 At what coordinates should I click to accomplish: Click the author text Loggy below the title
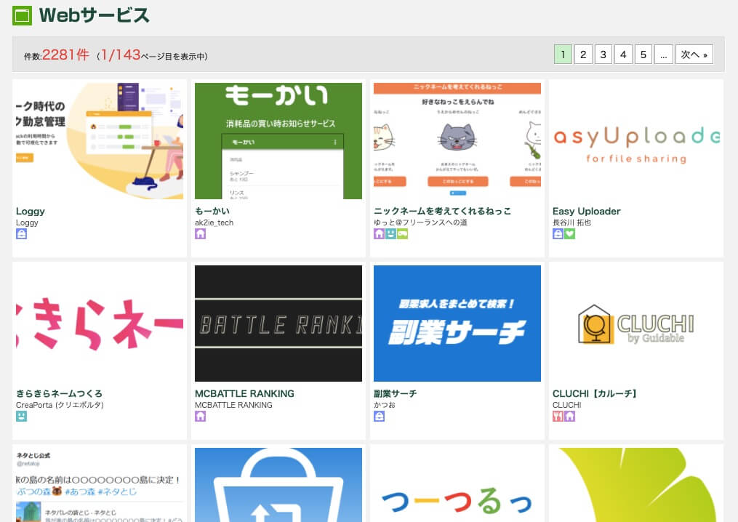pyautogui.click(x=28, y=222)
